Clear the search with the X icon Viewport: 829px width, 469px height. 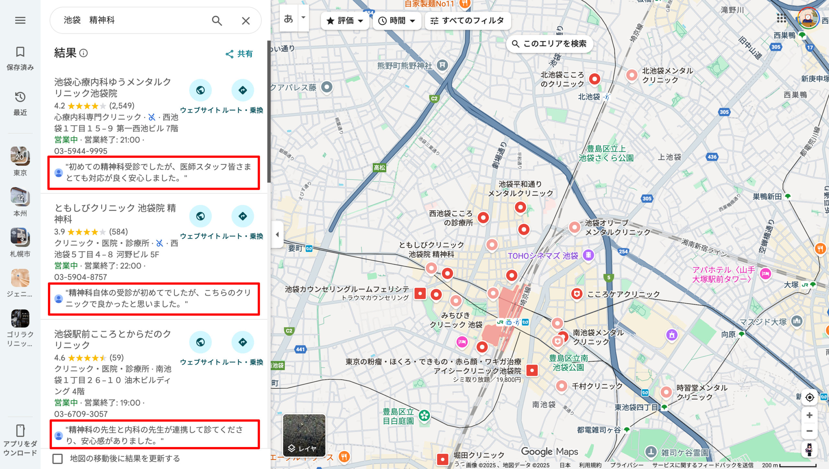coord(246,20)
